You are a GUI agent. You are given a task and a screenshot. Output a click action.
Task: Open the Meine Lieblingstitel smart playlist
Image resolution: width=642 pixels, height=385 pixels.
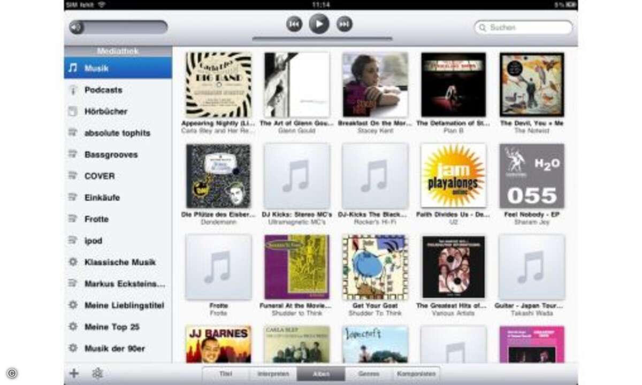[x=118, y=305]
